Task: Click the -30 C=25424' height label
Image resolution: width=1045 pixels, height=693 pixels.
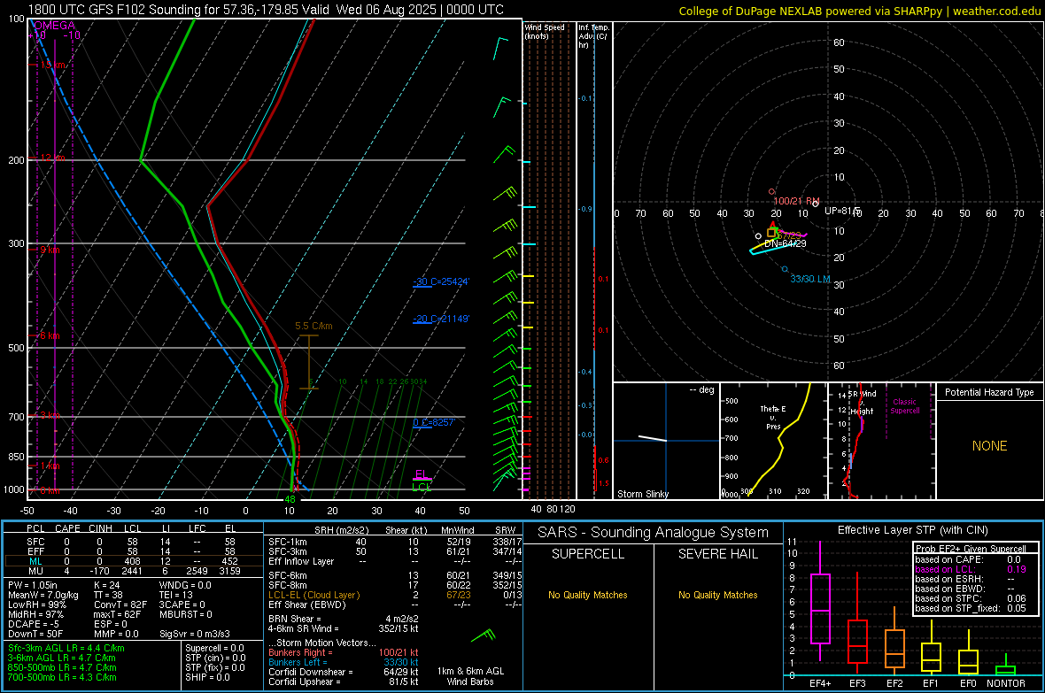Action: 440,281
